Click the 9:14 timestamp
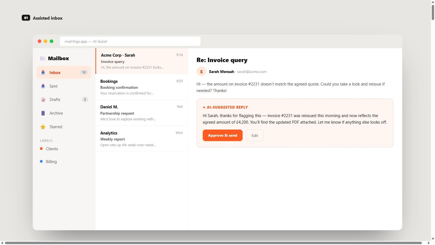Screen dimensions: 435x245 click(179, 55)
